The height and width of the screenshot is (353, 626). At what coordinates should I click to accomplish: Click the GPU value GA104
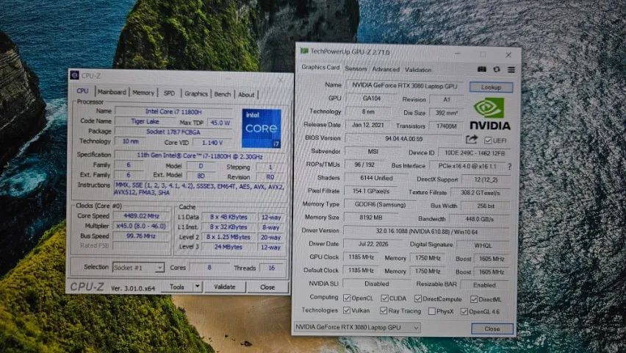click(x=372, y=99)
